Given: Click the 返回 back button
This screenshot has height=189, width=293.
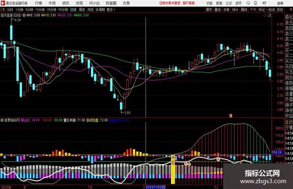Looking at the screenshot, I should point(280,10).
